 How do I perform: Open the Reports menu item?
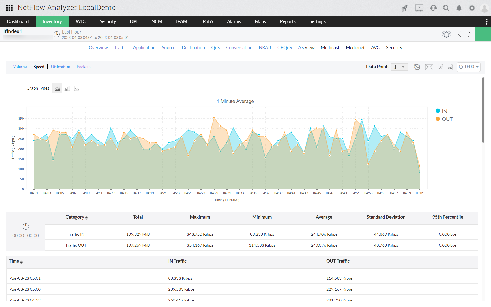tap(287, 21)
